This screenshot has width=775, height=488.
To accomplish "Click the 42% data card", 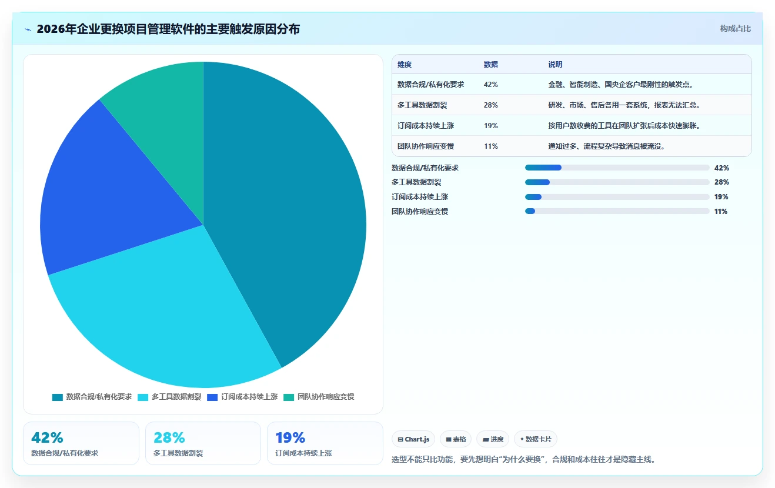I will pos(81,443).
